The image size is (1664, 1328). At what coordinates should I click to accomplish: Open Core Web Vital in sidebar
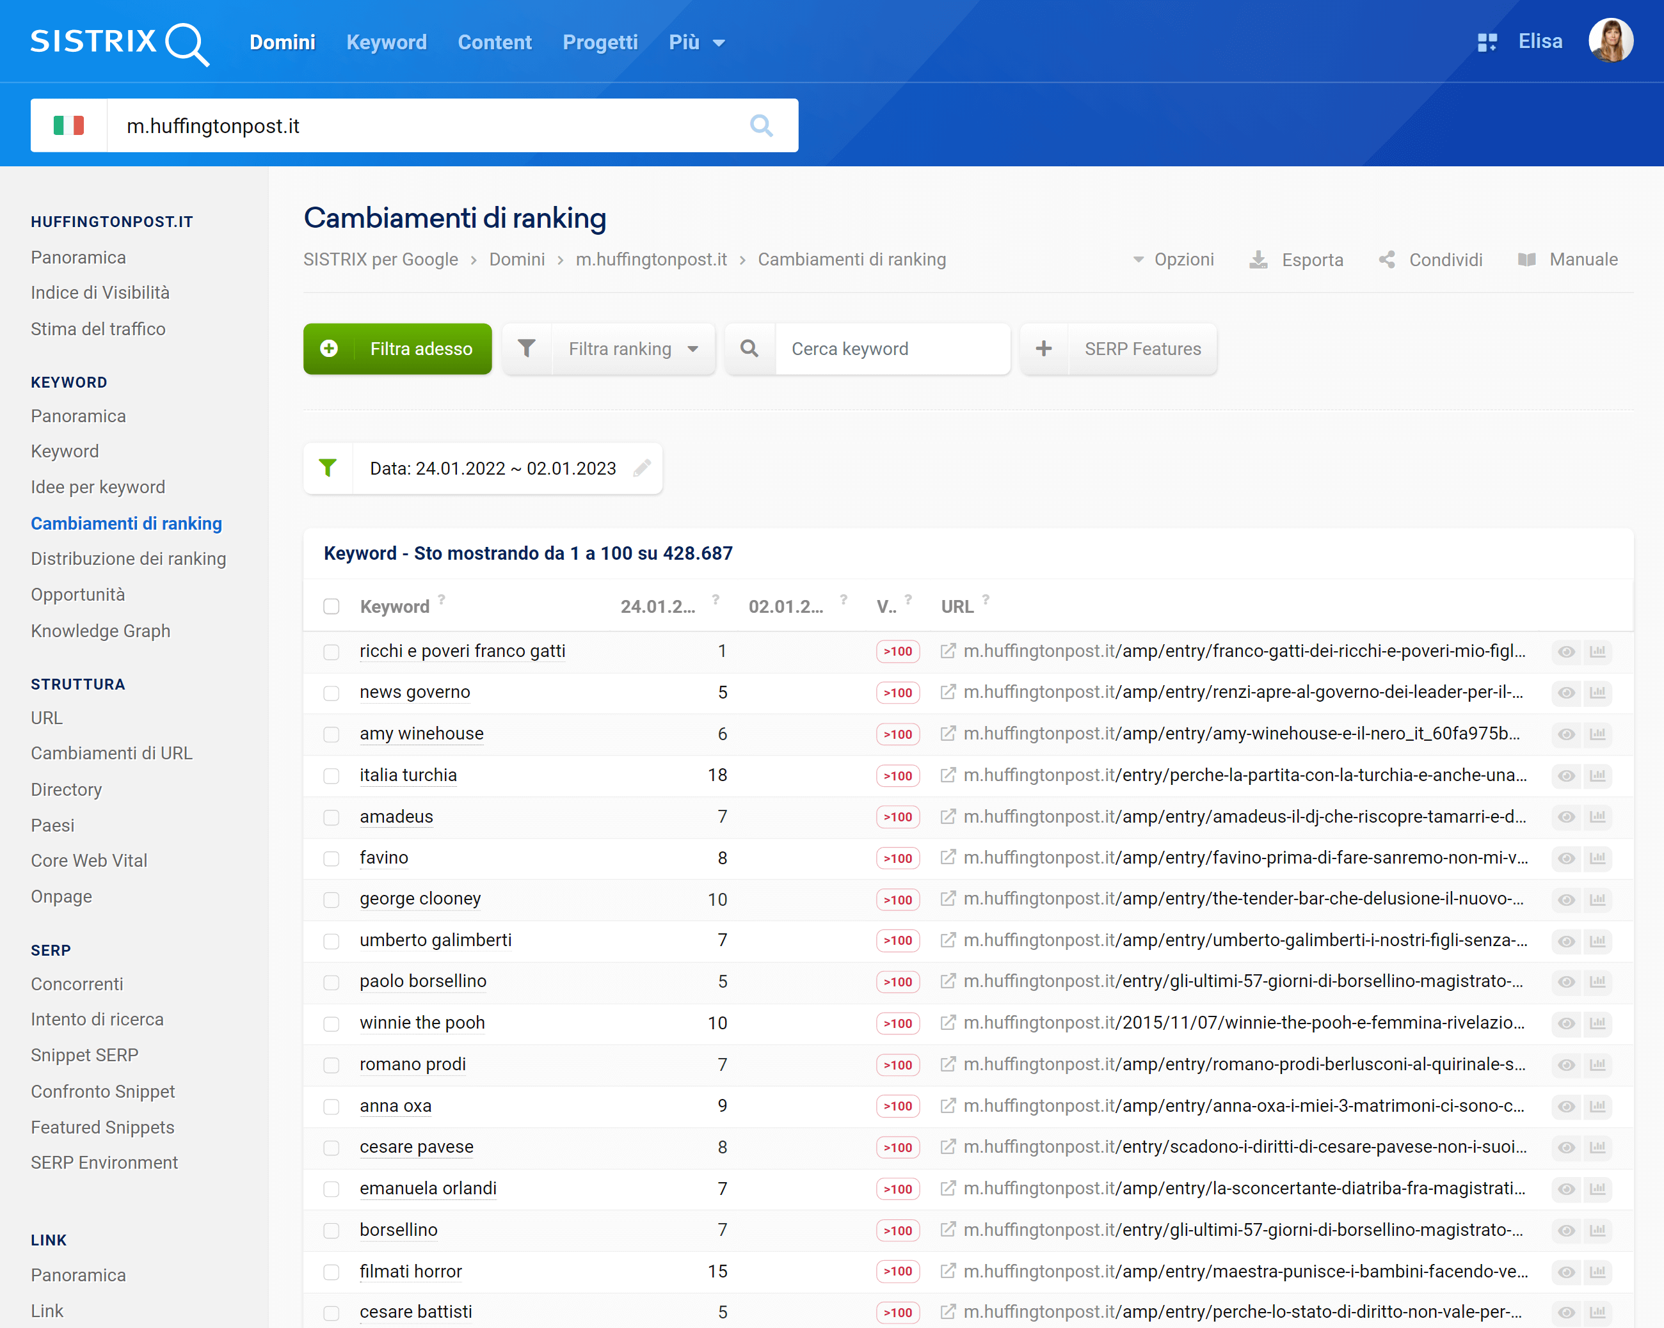click(89, 860)
